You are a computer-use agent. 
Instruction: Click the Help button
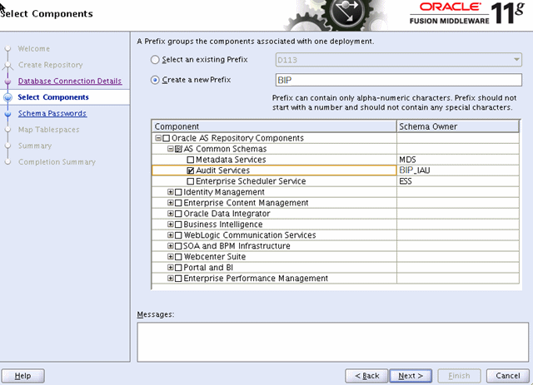pyautogui.click(x=22, y=376)
